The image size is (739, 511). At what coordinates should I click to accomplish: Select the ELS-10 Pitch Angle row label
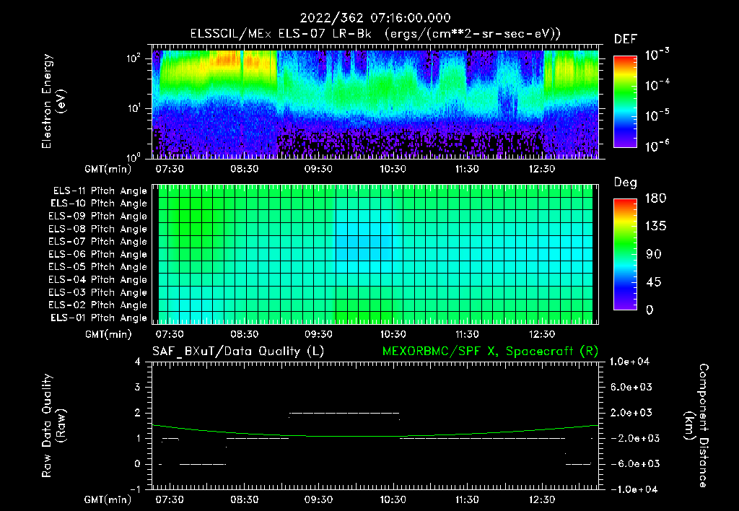[99, 204]
